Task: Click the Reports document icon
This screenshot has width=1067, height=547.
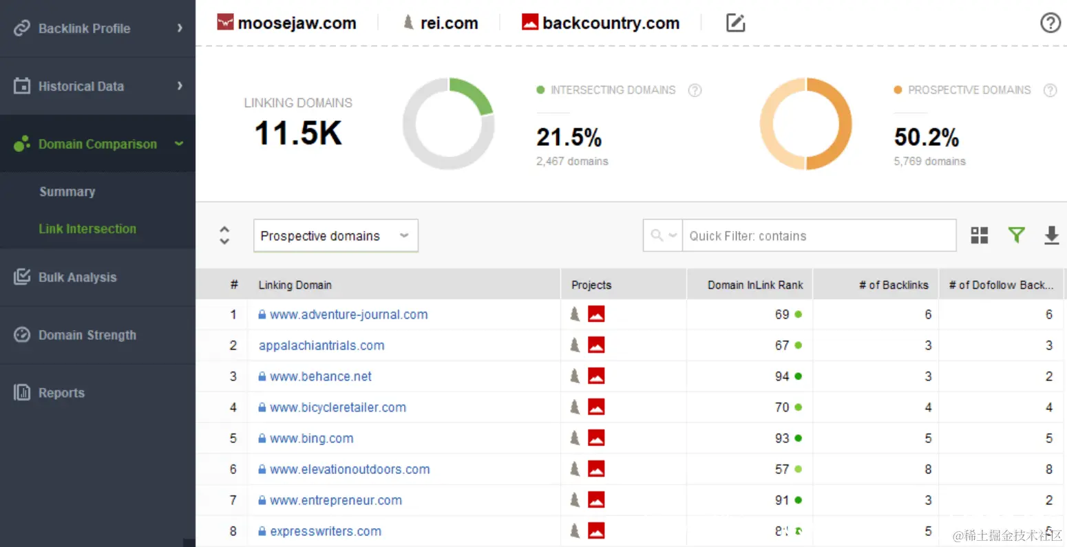Action: (22, 392)
